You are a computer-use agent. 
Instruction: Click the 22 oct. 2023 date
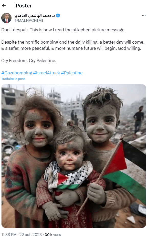click(x=30, y=234)
